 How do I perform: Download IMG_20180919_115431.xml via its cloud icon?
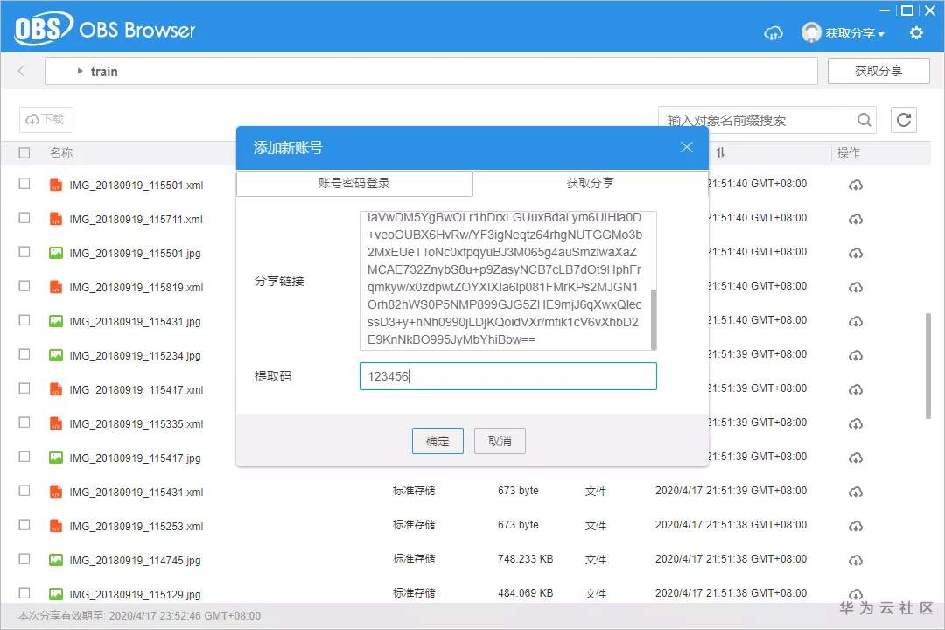coord(855,492)
